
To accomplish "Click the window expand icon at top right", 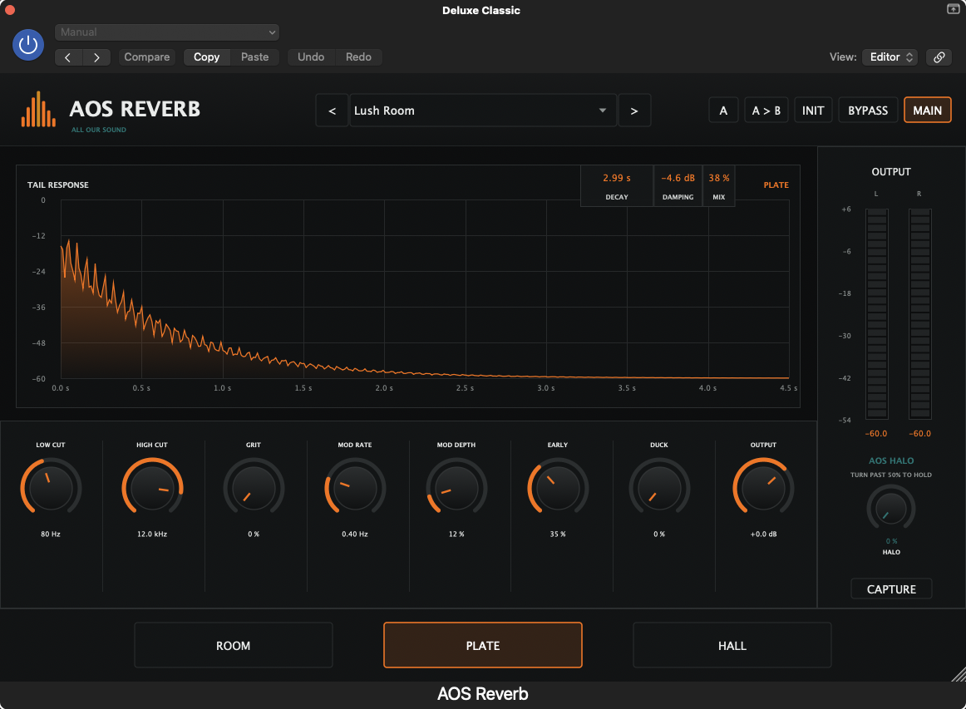I will (x=953, y=8).
